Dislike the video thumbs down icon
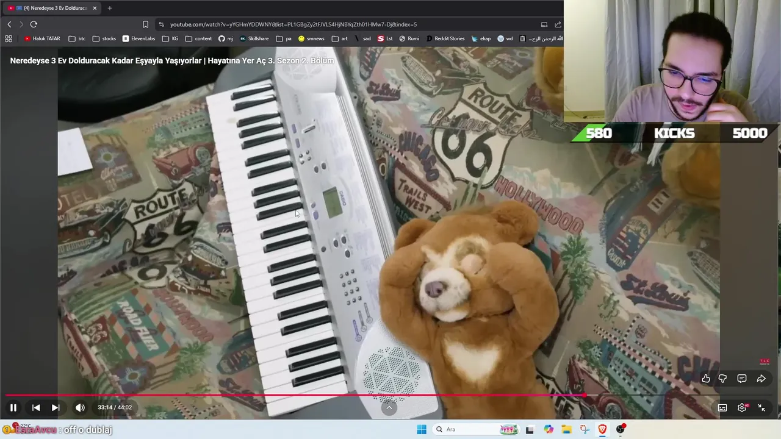Viewport: 781px width, 439px height. point(722,379)
